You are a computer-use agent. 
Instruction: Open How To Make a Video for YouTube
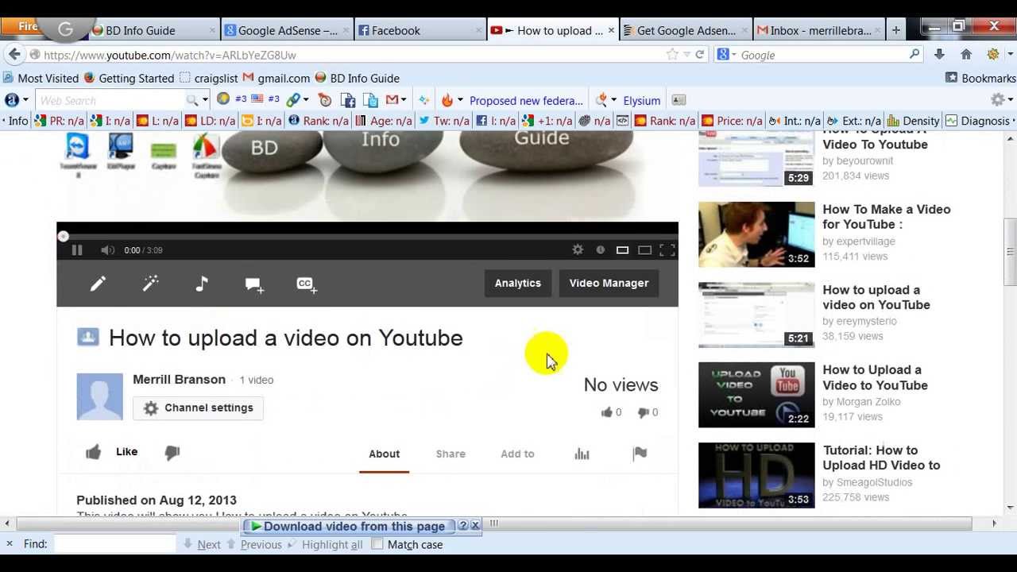(887, 217)
